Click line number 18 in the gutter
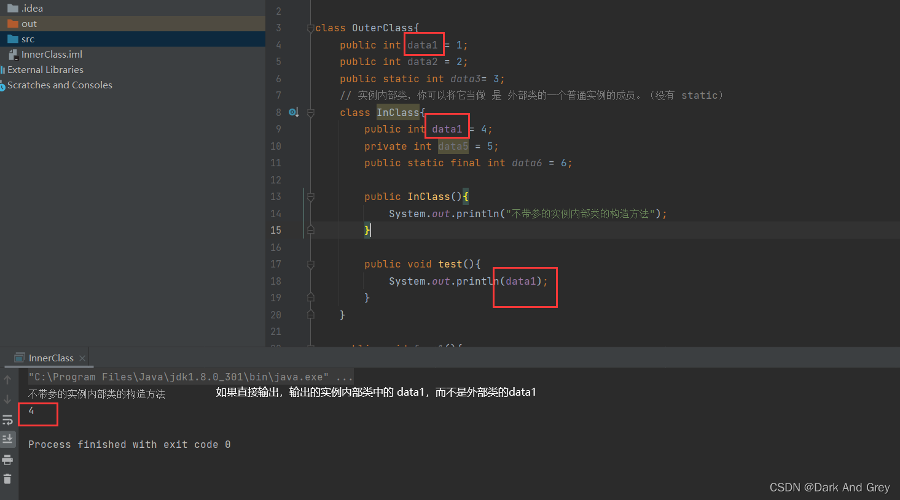900x500 pixels. pos(276,281)
